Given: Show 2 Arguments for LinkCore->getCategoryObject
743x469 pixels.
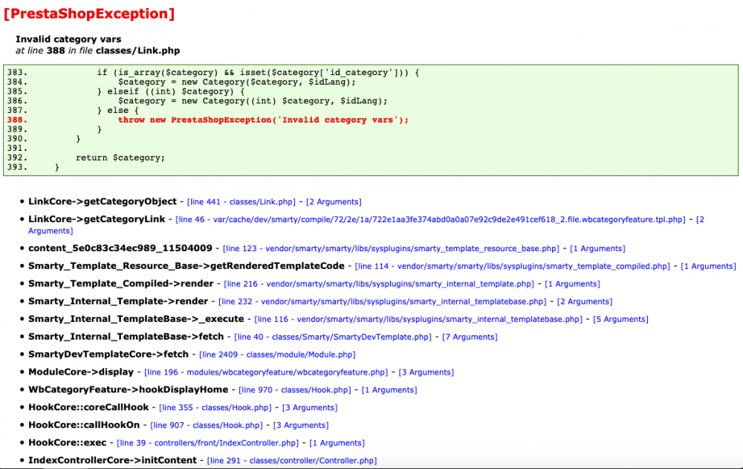Looking at the screenshot, I should [334, 202].
